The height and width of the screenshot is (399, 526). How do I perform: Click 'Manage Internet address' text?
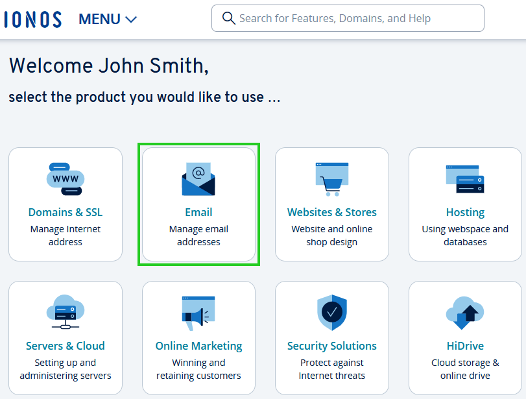[x=66, y=236]
